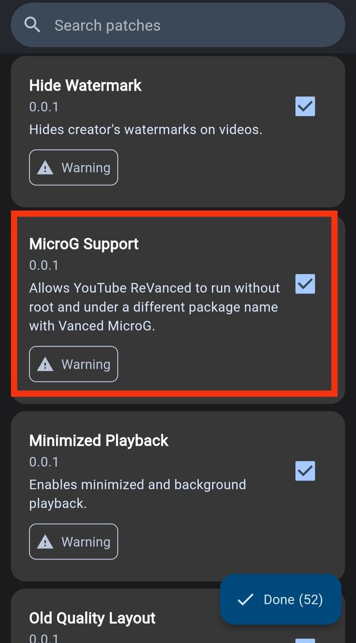Click warning triangle icon under MicroG Support
Image resolution: width=356 pixels, height=643 pixels.
point(45,364)
